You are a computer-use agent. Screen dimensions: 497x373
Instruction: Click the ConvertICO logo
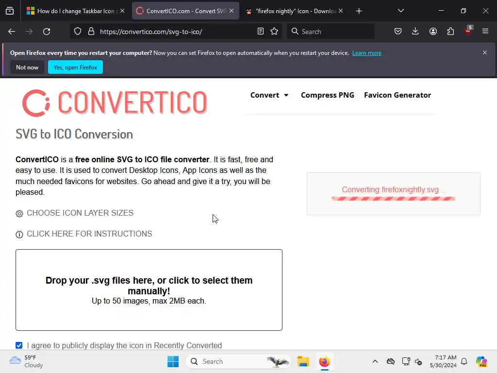click(x=115, y=103)
